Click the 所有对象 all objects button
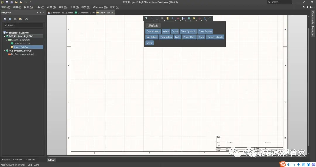 pos(153,25)
